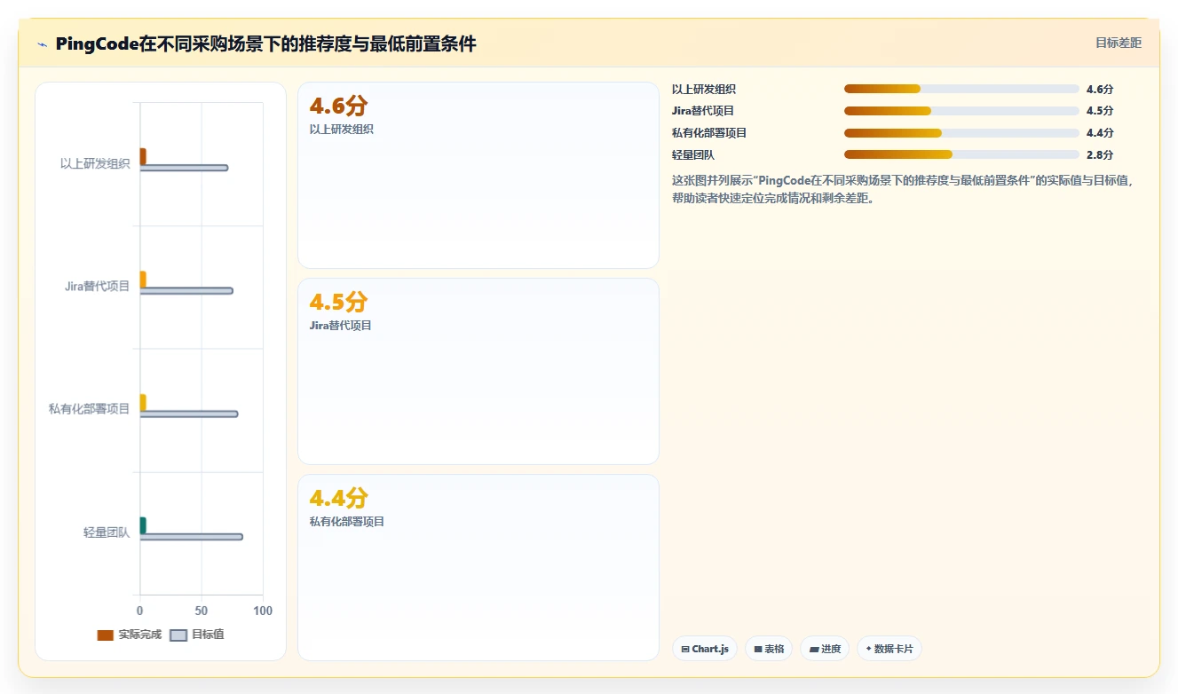Image resolution: width=1178 pixels, height=694 pixels.
Task: Click the lightning icon beside the PingCode title
Action: (x=43, y=44)
